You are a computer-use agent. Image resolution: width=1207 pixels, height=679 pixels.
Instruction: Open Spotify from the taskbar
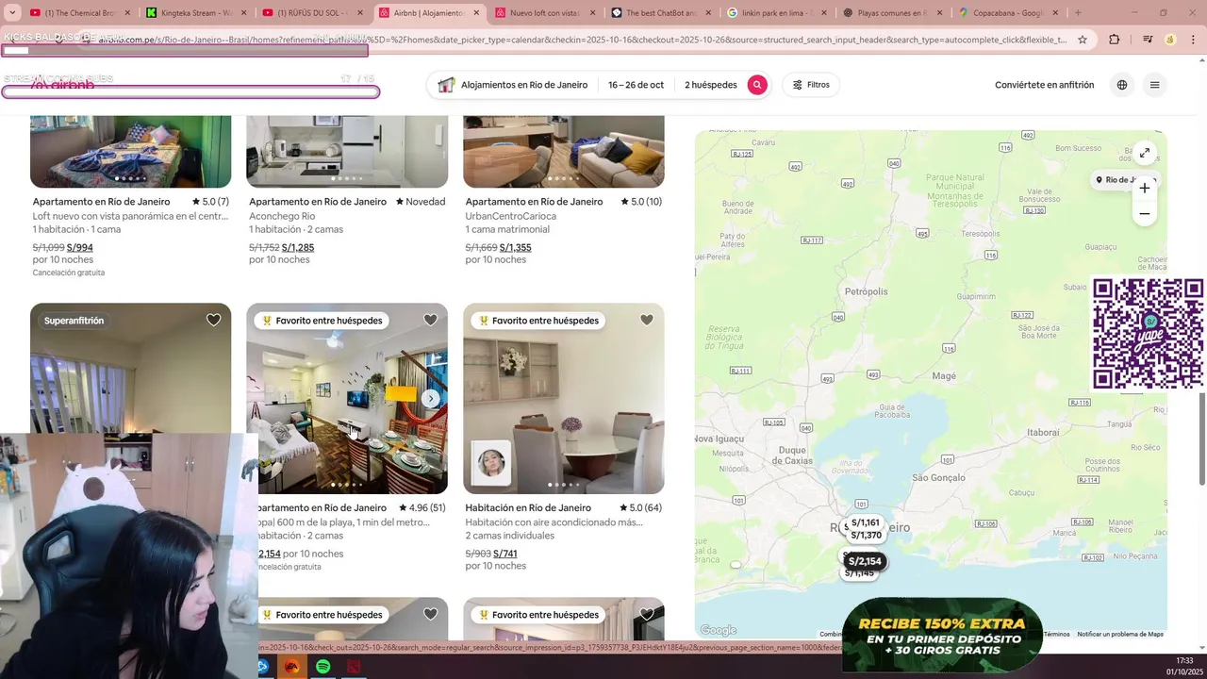click(x=323, y=667)
